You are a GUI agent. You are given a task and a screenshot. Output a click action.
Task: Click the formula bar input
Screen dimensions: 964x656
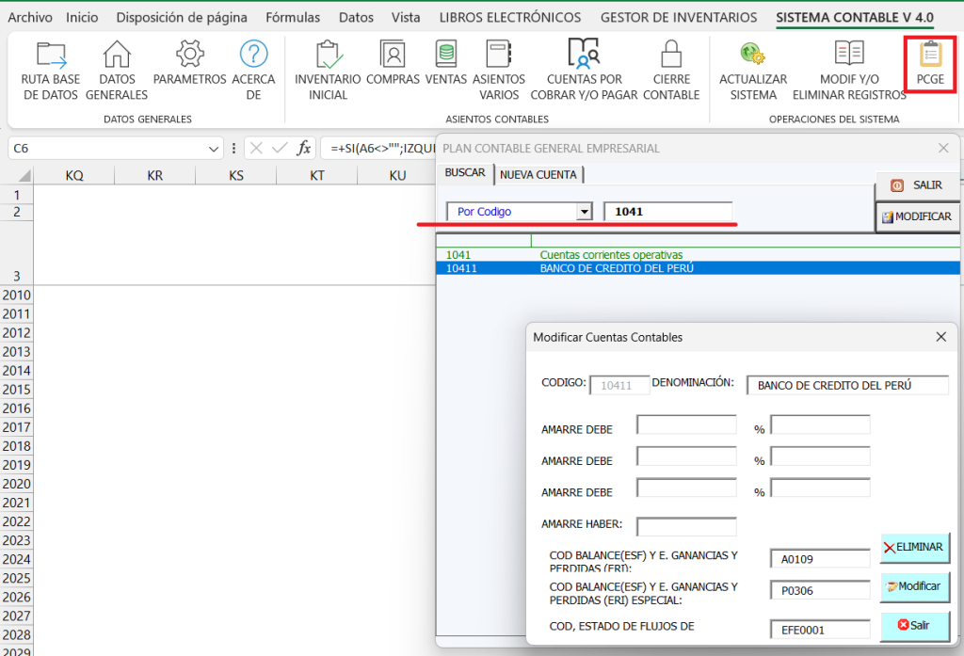(379, 148)
